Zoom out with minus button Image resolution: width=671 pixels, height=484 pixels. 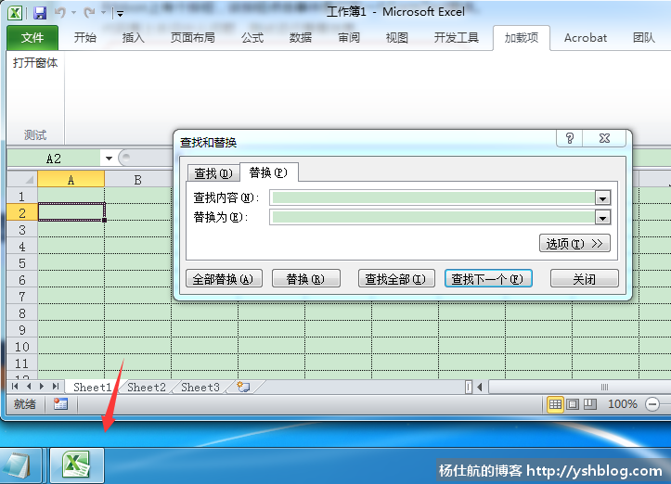pyautogui.click(x=652, y=404)
